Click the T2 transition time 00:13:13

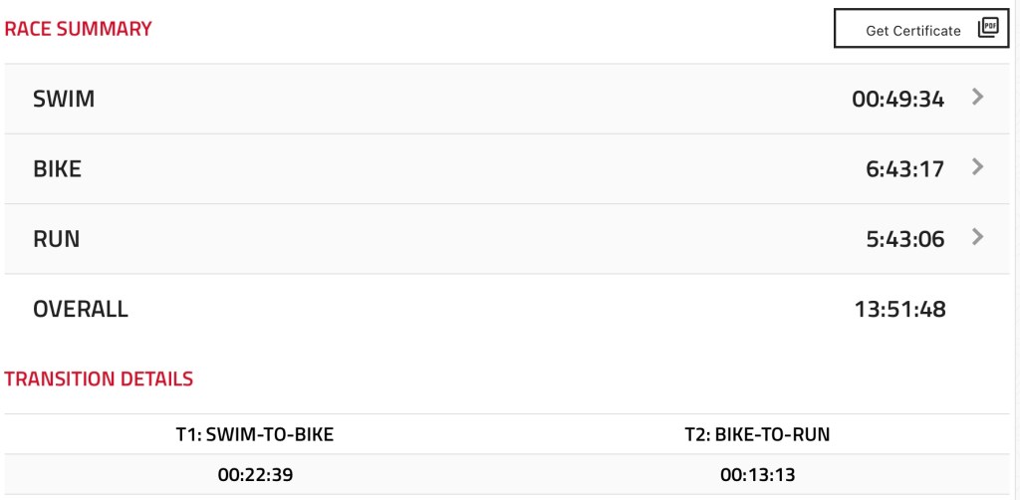[757, 474]
